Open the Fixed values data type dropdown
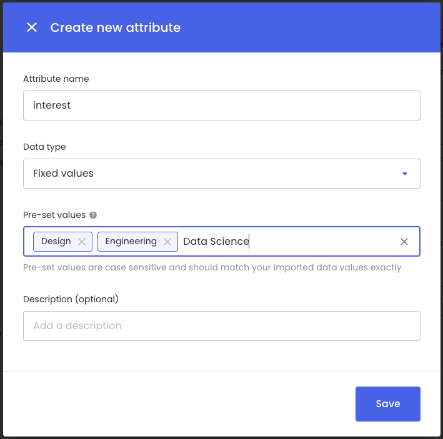The image size is (443, 439). [221, 174]
